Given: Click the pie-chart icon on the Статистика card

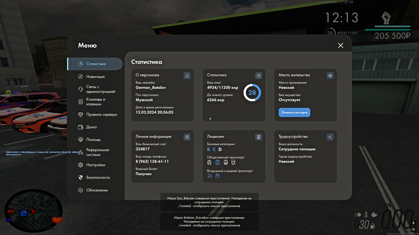Looking at the screenshot, I should (259, 76).
